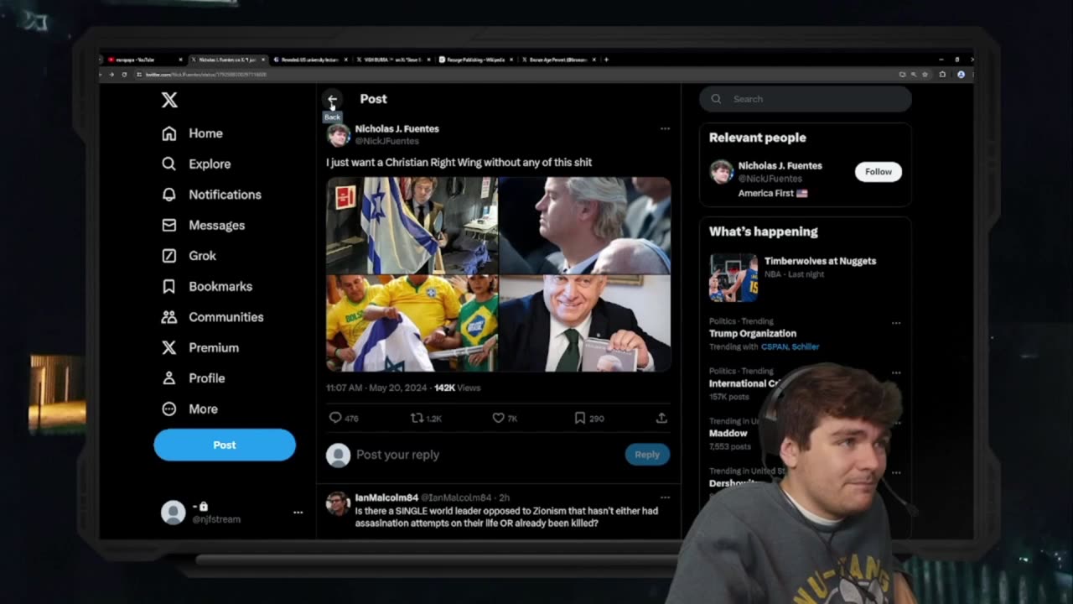Bookmark the post via bookmark icon 290
This screenshot has width=1073, height=604.
point(579,418)
